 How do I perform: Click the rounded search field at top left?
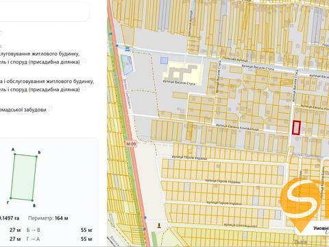point(44,12)
